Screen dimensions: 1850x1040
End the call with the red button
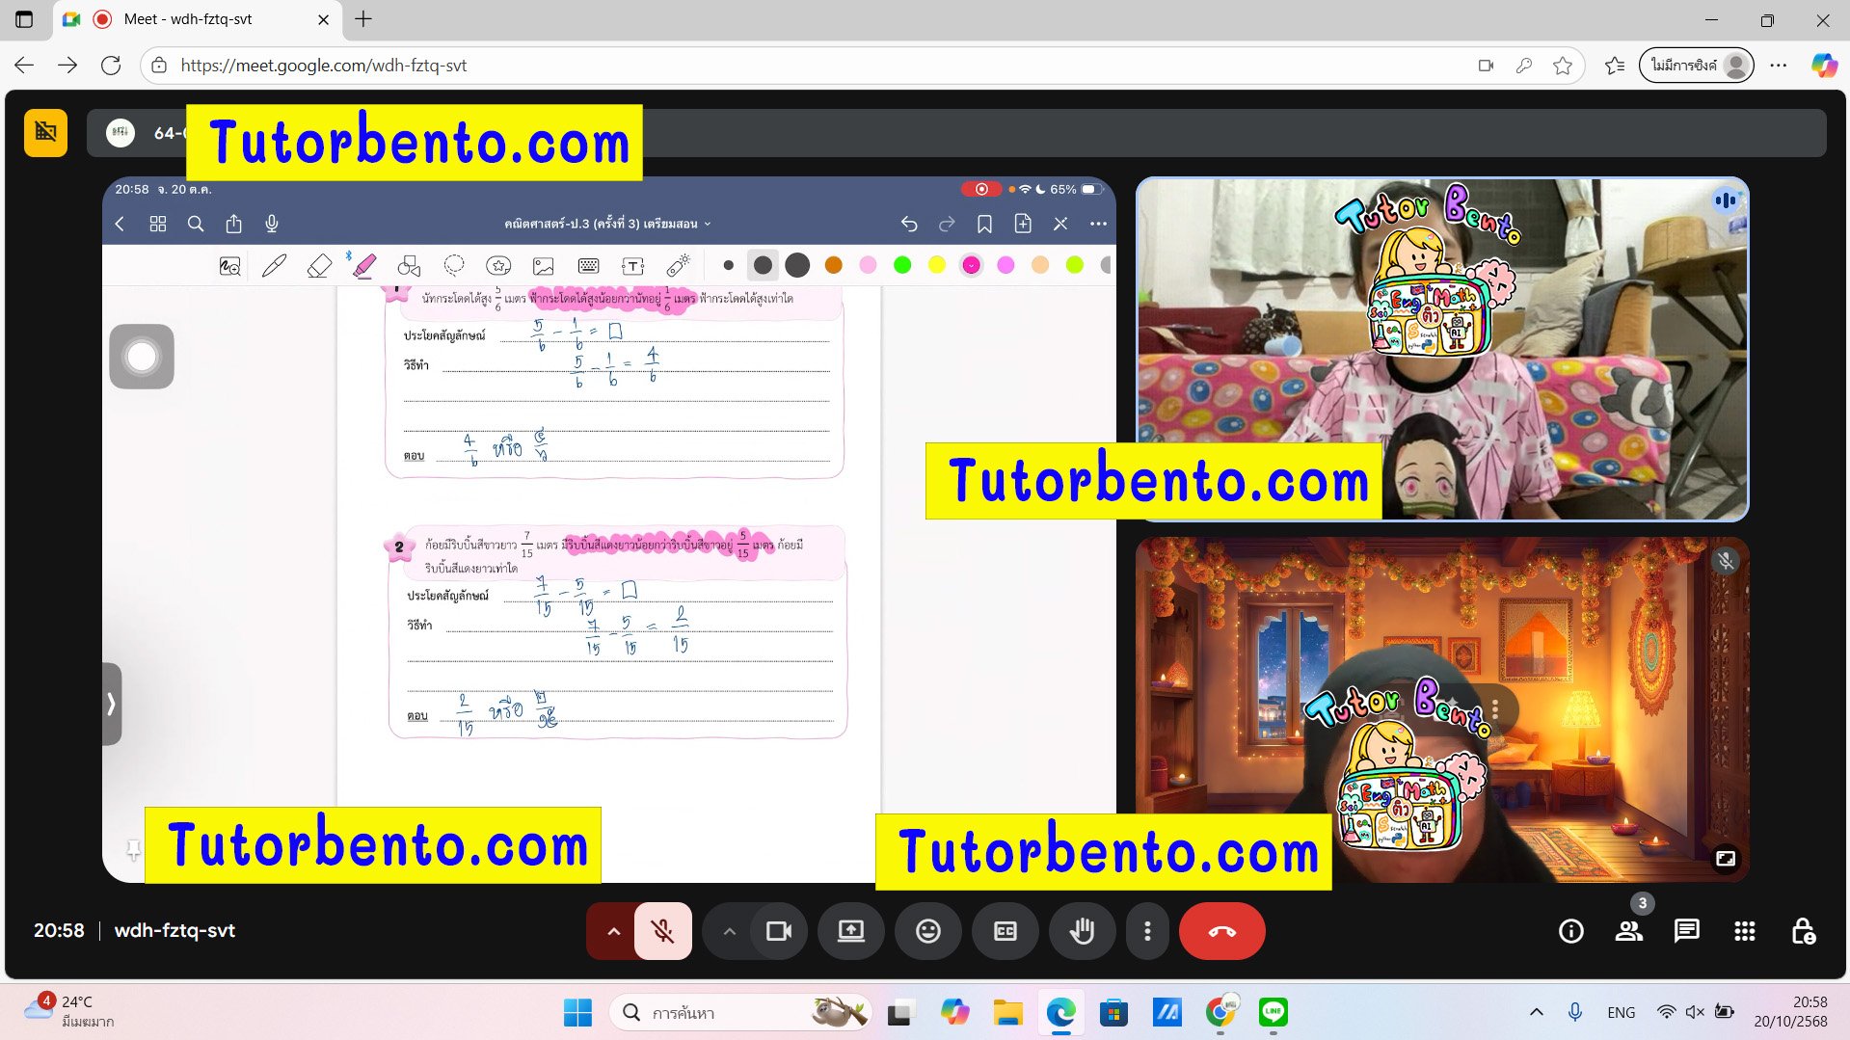[x=1221, y=931]
